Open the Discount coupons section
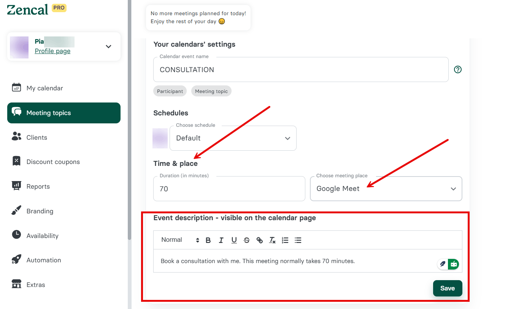516x309 pixels. 53,162
